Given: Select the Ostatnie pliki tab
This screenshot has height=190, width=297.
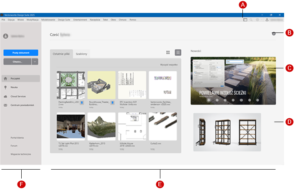Looking at the screenshot, I should (x=61, y=54).
